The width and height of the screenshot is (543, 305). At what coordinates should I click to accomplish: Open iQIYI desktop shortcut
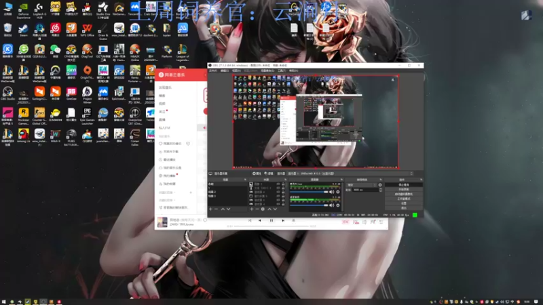click(71, 72)
